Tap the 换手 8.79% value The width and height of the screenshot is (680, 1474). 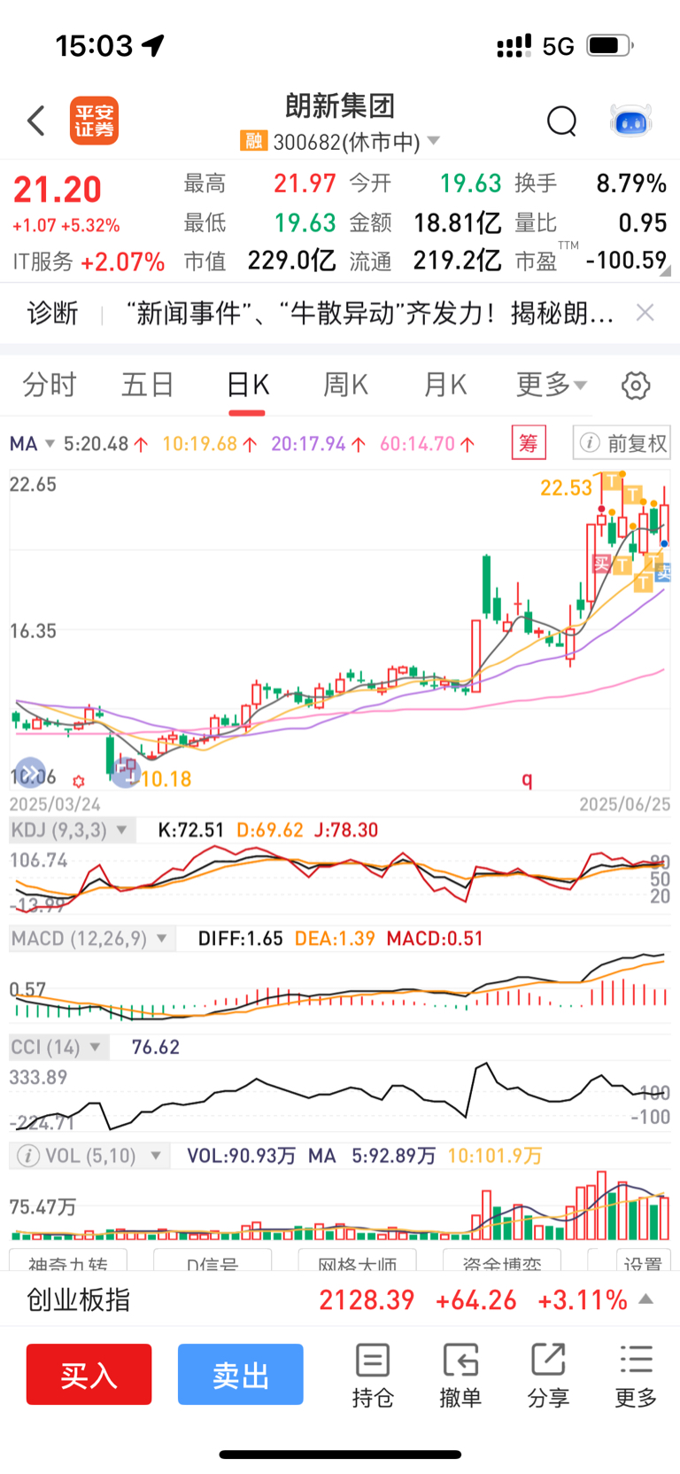tap(631, 183)
